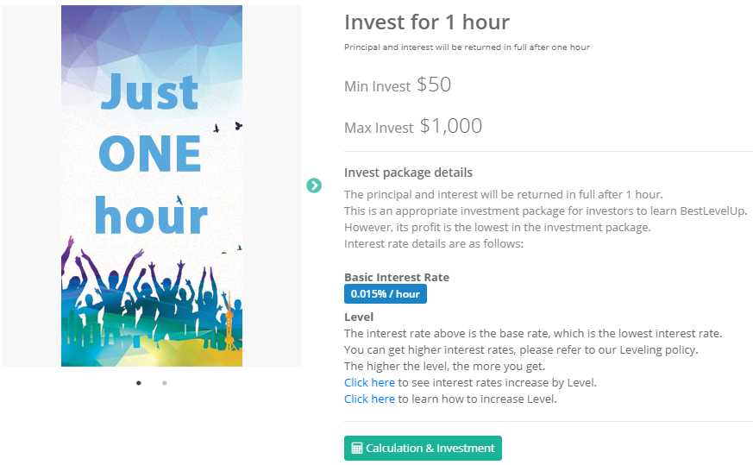753x465 pixels.
Task: Click the subtitle under the 'Invest for 1 hour' heading
Action: [467, 47]
